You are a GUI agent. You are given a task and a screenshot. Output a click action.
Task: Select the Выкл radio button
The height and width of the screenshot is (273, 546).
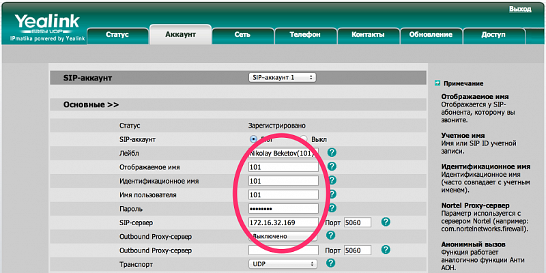coord(304,139)
